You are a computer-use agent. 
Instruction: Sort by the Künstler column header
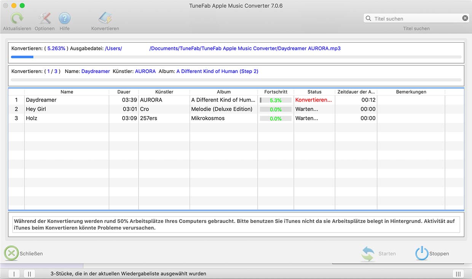point(164,92)
